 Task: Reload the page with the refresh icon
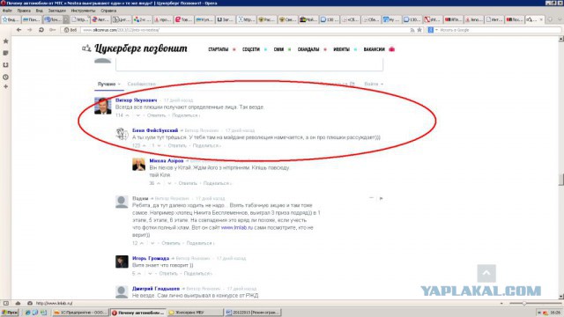click(x=41, y=30)
